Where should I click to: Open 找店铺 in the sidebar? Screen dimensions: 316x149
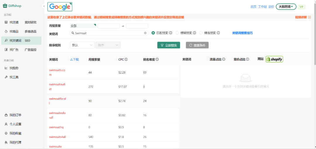(14, 22)
